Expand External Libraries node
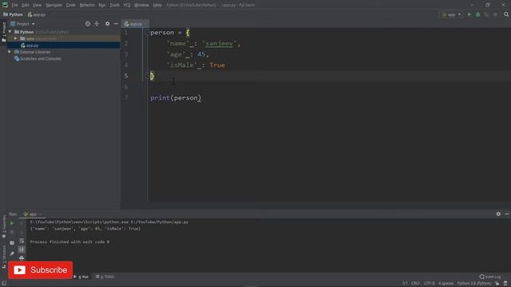 [10, 52]
